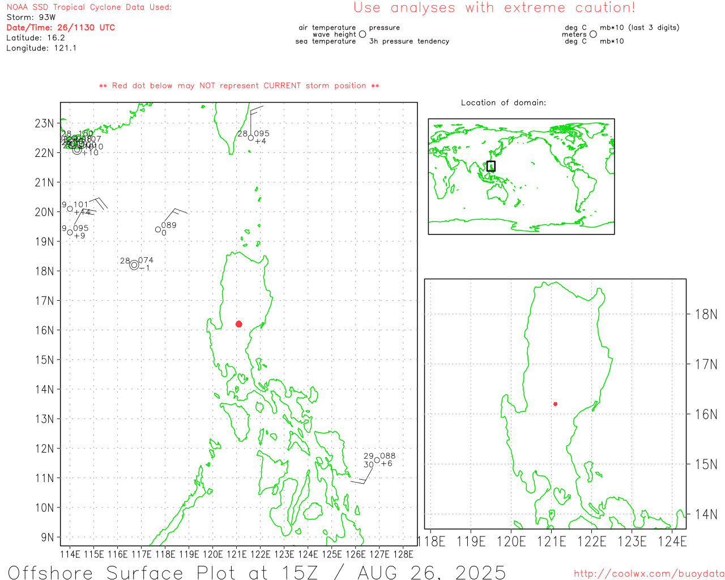Click legend circle beside 'wave height' label
This screenshot has height=580, width=725.
click(x=362, y=34)
